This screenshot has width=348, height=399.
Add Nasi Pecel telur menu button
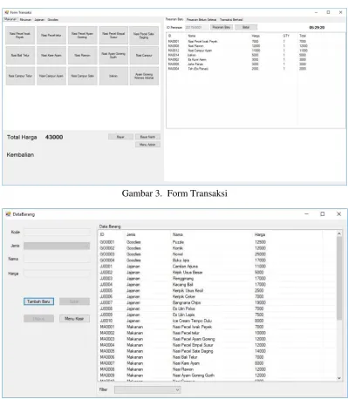tap(51, 35)
